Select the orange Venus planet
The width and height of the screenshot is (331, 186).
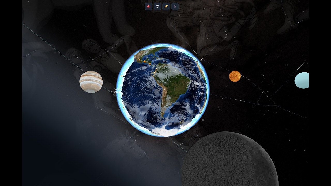pos(235,76)
